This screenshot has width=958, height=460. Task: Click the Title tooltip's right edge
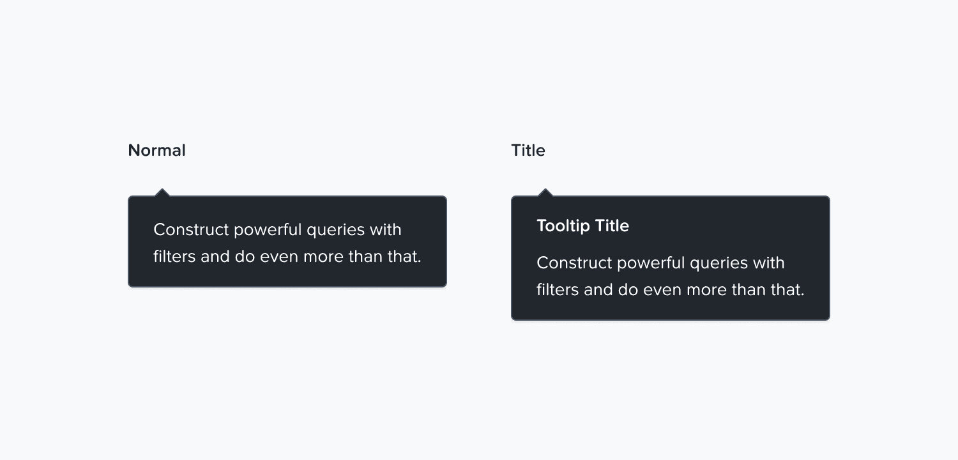[x=828, y=257]
